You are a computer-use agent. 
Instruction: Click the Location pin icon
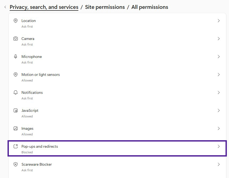tap(16, 21)
